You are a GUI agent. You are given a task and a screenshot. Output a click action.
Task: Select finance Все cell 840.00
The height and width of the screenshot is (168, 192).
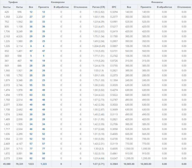pos(129,95)
